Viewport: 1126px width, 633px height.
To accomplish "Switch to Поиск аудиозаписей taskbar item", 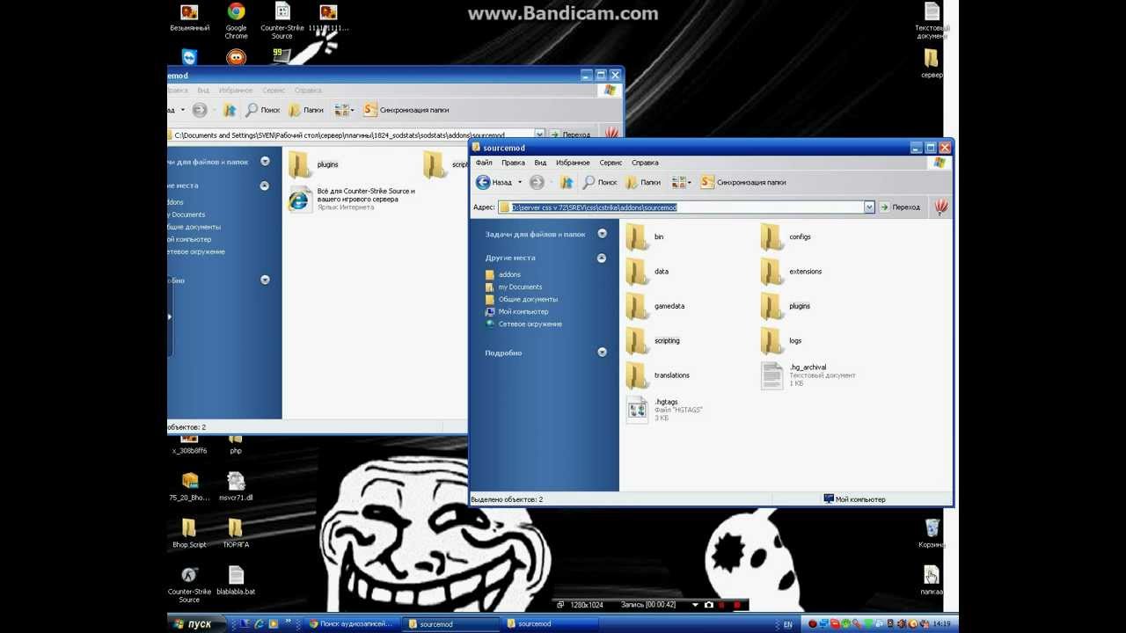I will pyautogui.click(x=352, y=624).
